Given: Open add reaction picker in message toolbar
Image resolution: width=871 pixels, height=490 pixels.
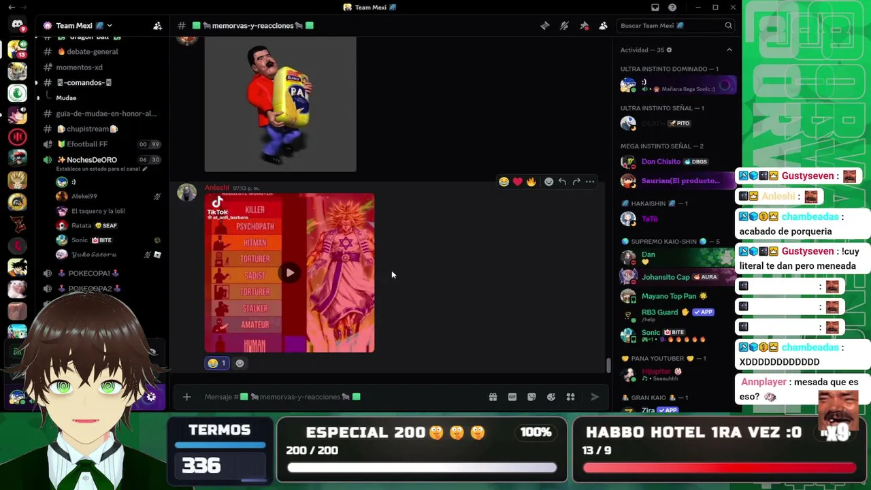Looking at the screenshot, I should (548, 182).
